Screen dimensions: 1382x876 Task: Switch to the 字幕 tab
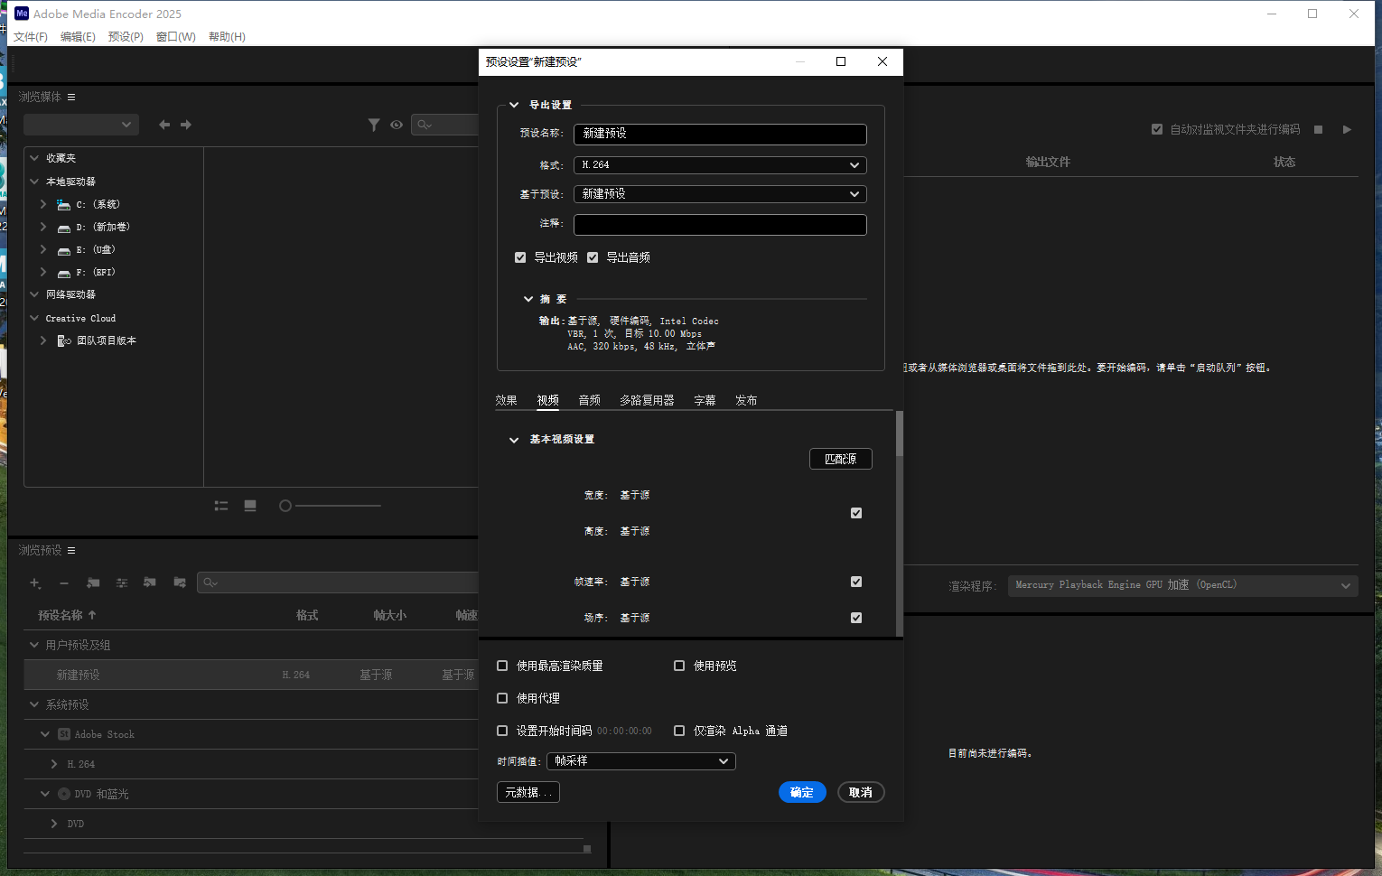705,400
